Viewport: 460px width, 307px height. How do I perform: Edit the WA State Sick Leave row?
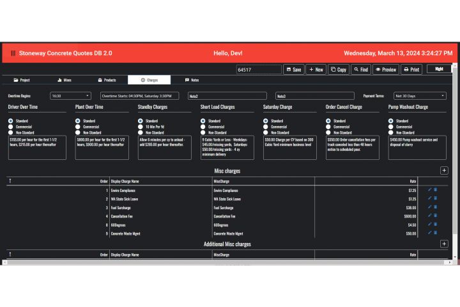[429, 198]
